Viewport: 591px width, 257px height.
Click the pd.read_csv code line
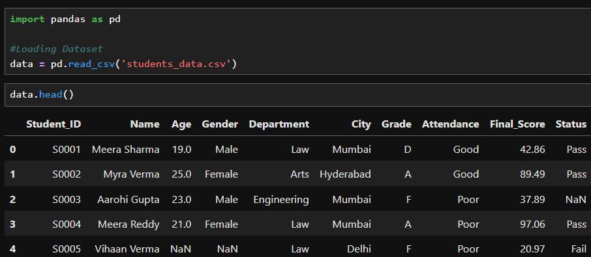123,64
